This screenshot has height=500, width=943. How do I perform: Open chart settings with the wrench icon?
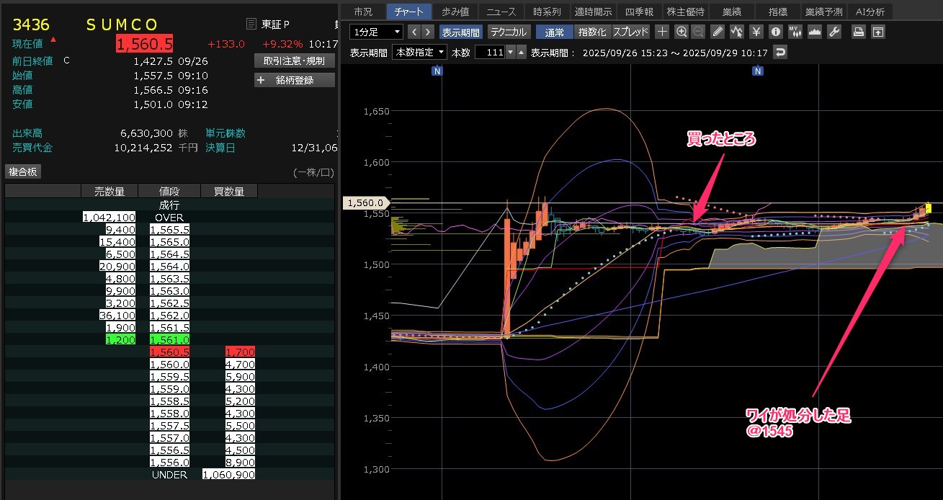[x=834, y=32]
